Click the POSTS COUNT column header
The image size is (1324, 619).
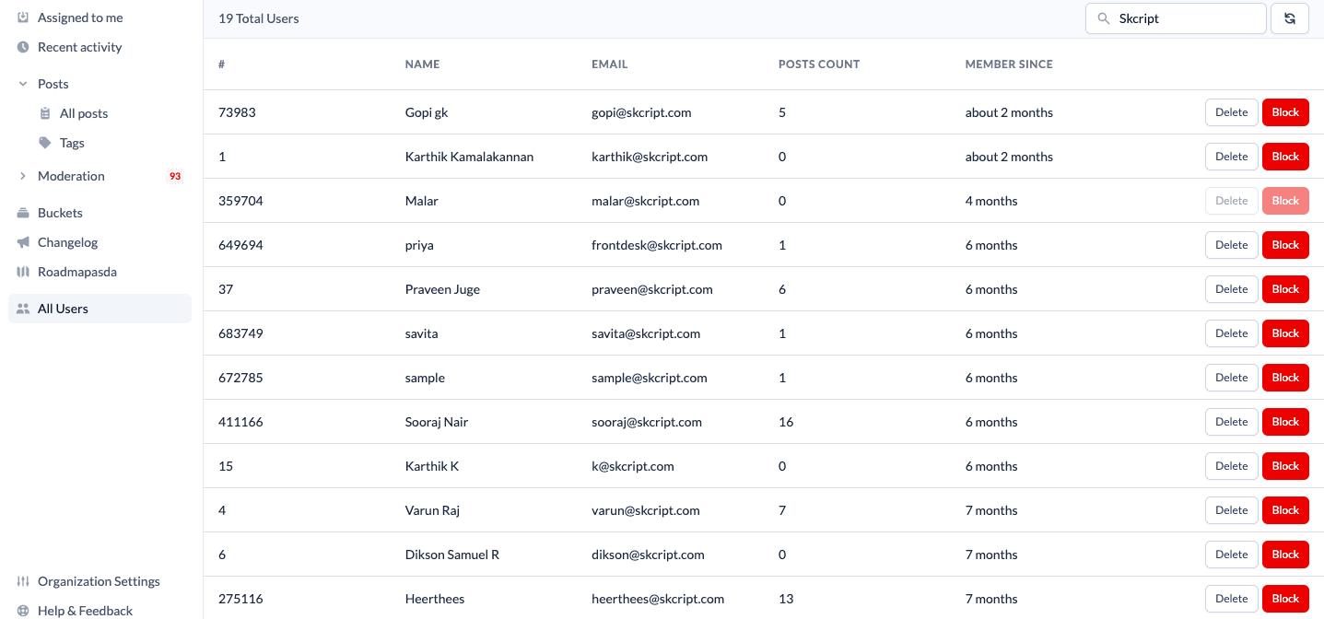coord(819,64)
